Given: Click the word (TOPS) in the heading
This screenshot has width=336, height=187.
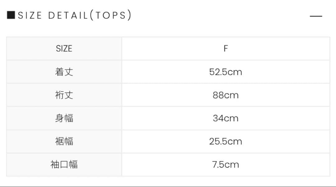Looking at the screenshot, I should (111, 15).
